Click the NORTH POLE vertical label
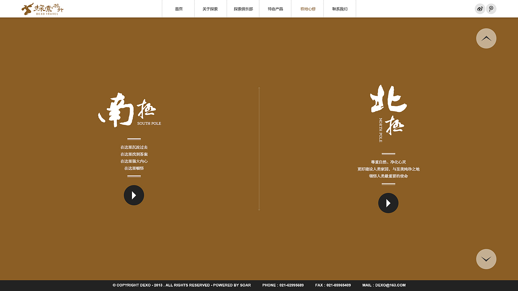518x291 pixels. (380, 130)
